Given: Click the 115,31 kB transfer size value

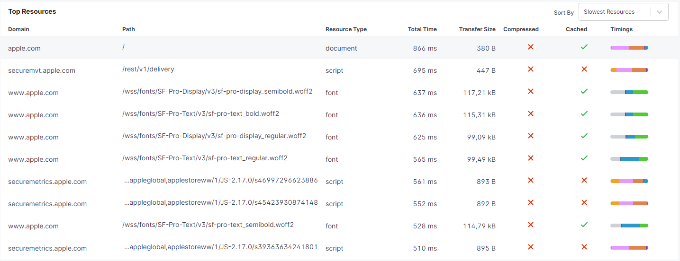Looking at the screenshot, I should point(480,115).
